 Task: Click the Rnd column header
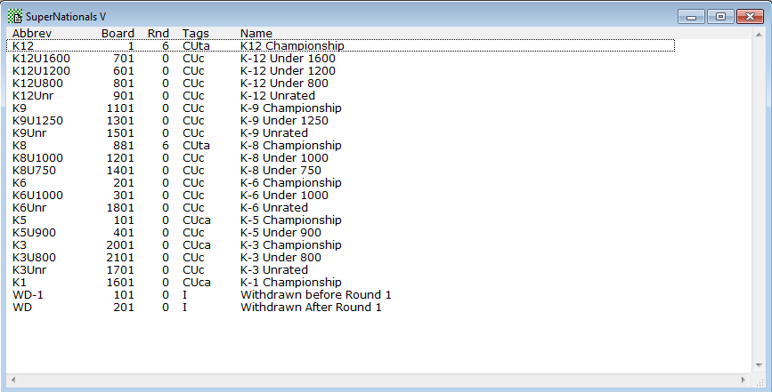tap(158, 33)
